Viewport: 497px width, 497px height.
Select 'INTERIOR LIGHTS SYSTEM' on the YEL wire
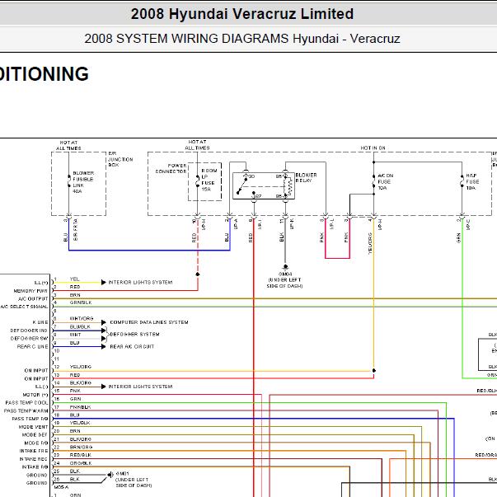[x=140, y=282]
